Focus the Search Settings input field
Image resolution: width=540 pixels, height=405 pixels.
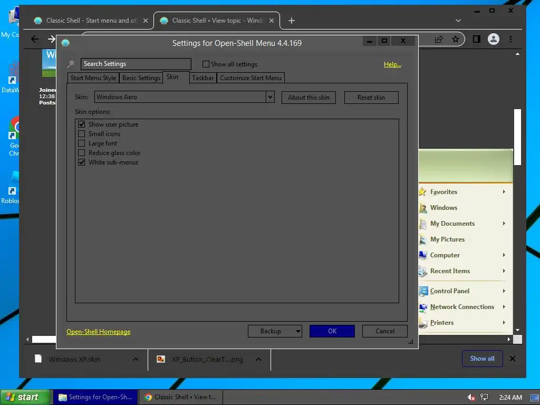(x=136, y=64)
